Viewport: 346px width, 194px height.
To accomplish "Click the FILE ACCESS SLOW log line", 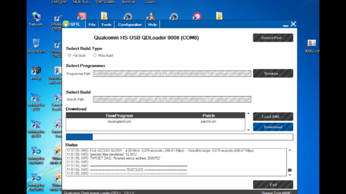I will 160,151.
